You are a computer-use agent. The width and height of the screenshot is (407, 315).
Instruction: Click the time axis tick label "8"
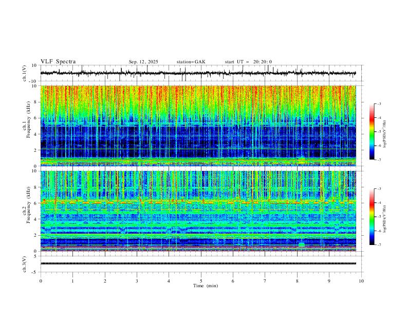[x=297, y=281]
